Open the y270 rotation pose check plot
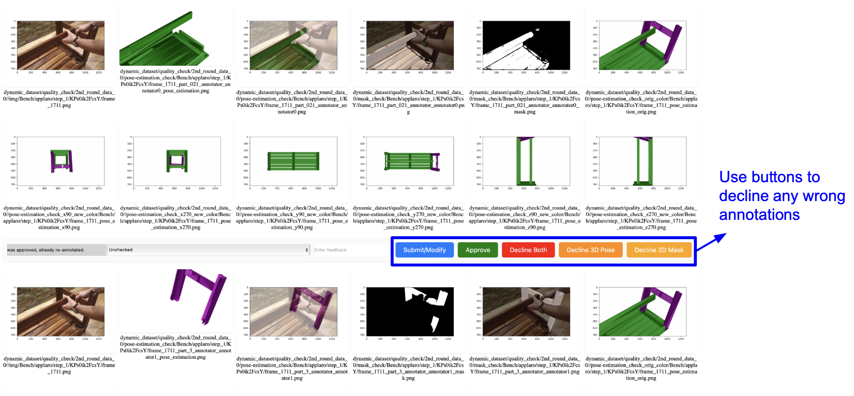 (409, 162)
